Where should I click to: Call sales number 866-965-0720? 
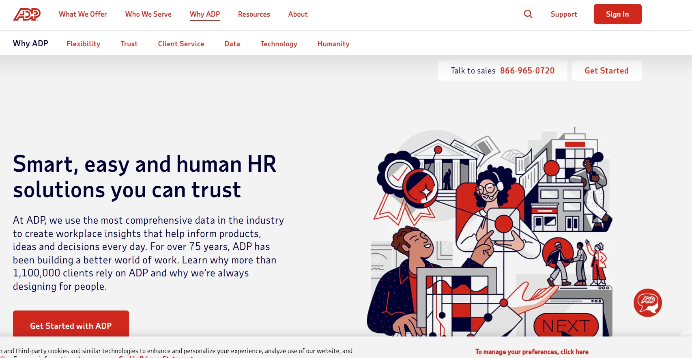point(527,71)
